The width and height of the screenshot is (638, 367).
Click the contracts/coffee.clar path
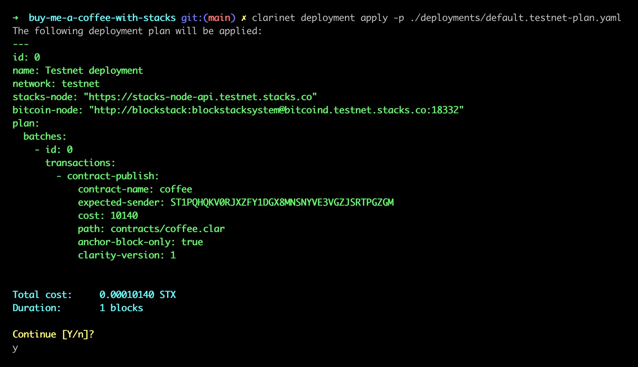tap(167, 229)
